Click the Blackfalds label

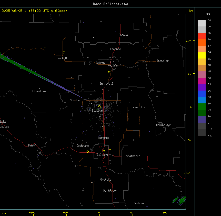pos(113,57)
